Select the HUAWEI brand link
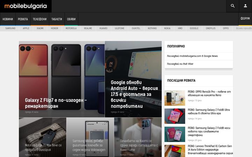252x157 pixels. tap(103, 28)
